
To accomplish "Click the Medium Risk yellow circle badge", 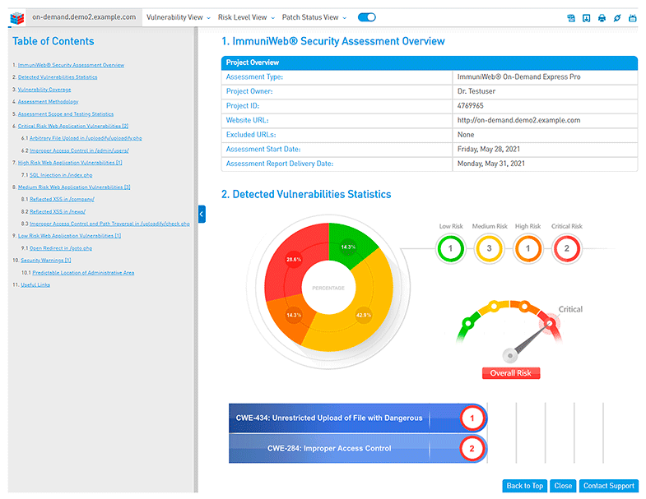I will pyautogui.click(x=489, y=247).
